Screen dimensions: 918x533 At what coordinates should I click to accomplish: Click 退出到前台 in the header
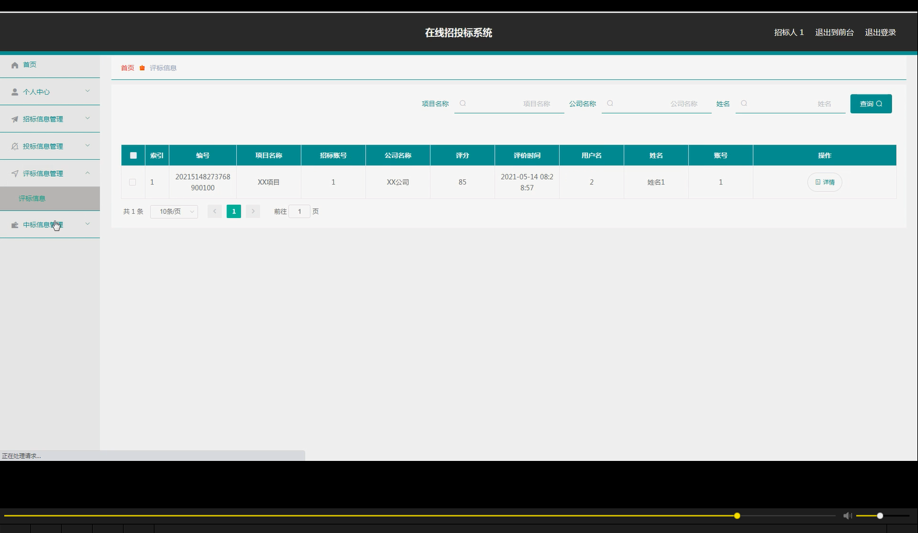coord(834,33)
